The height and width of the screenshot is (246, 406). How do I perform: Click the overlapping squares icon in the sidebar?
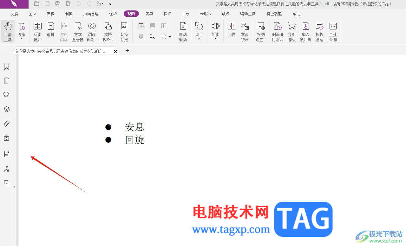pyautogui.click(x=6, y=183)
